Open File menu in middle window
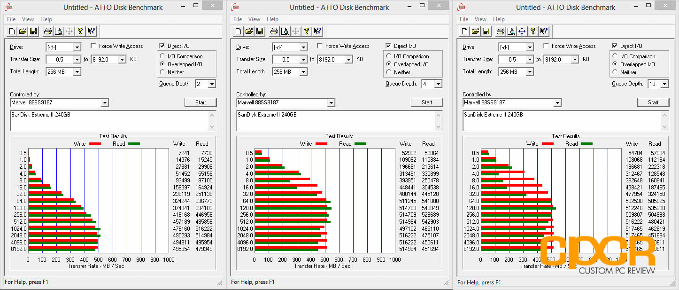The image size is (679, 290). 238,19
